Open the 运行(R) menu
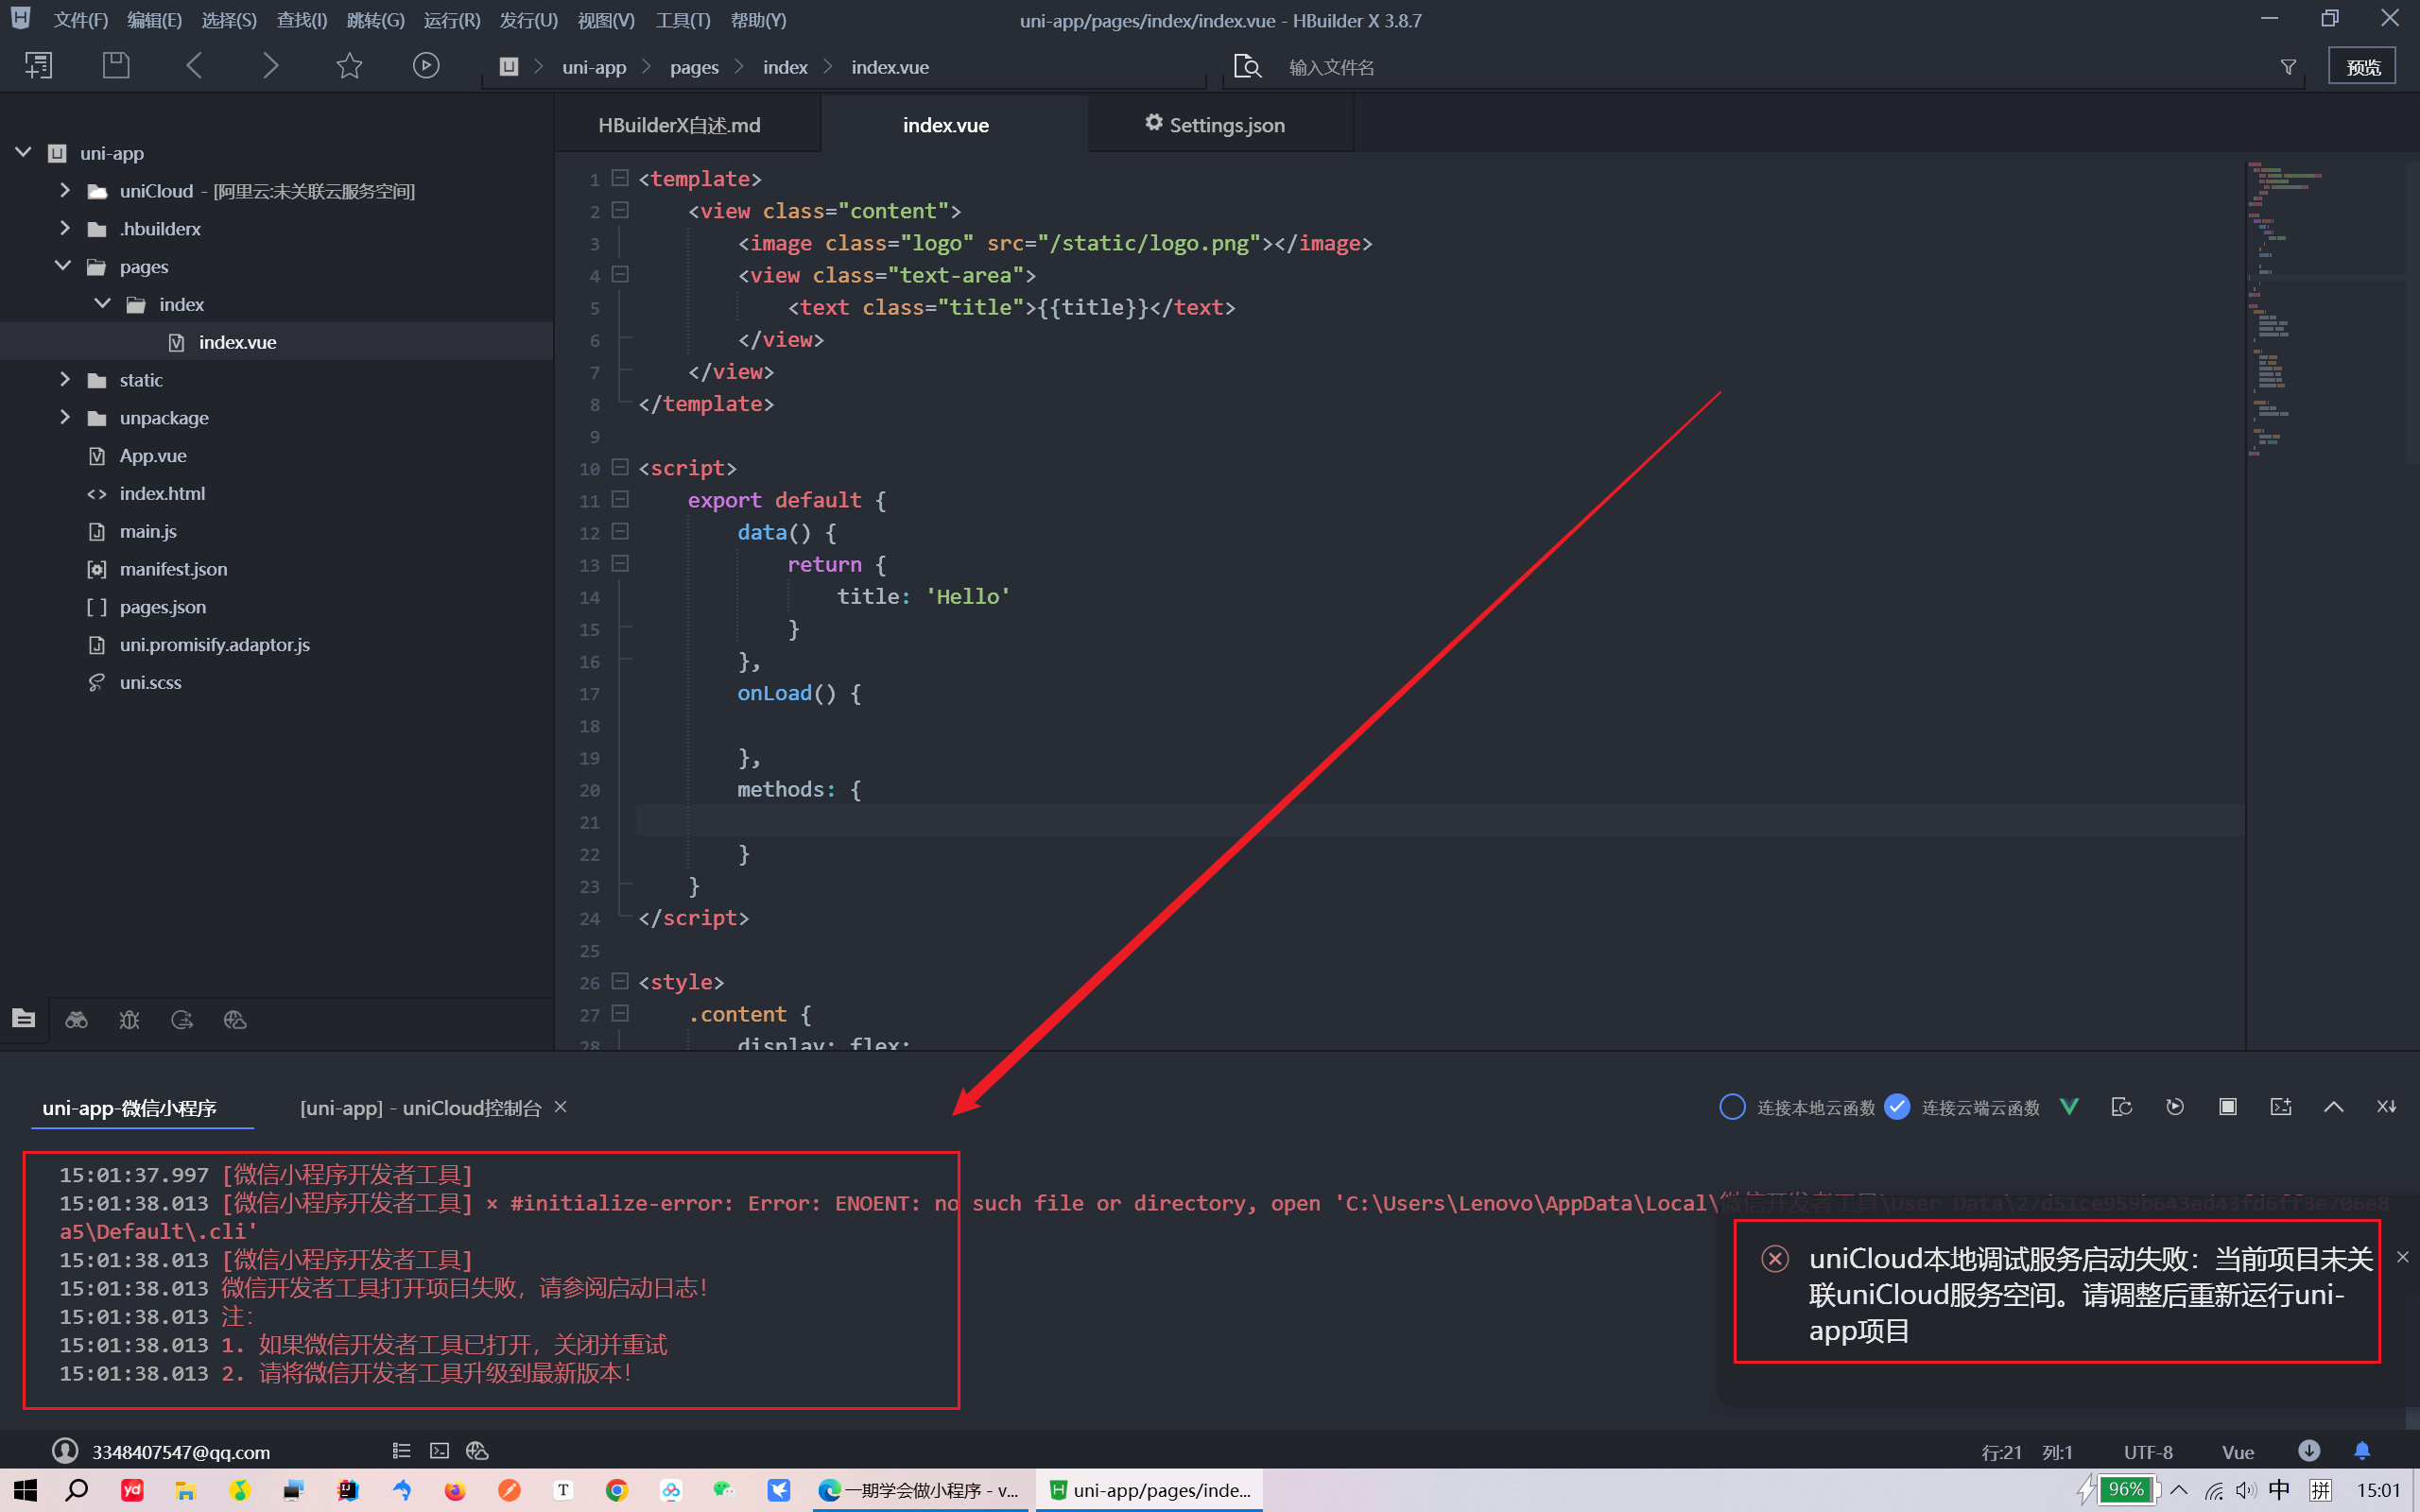Viewport: 2420px width, 1512px height. point(452,20)
